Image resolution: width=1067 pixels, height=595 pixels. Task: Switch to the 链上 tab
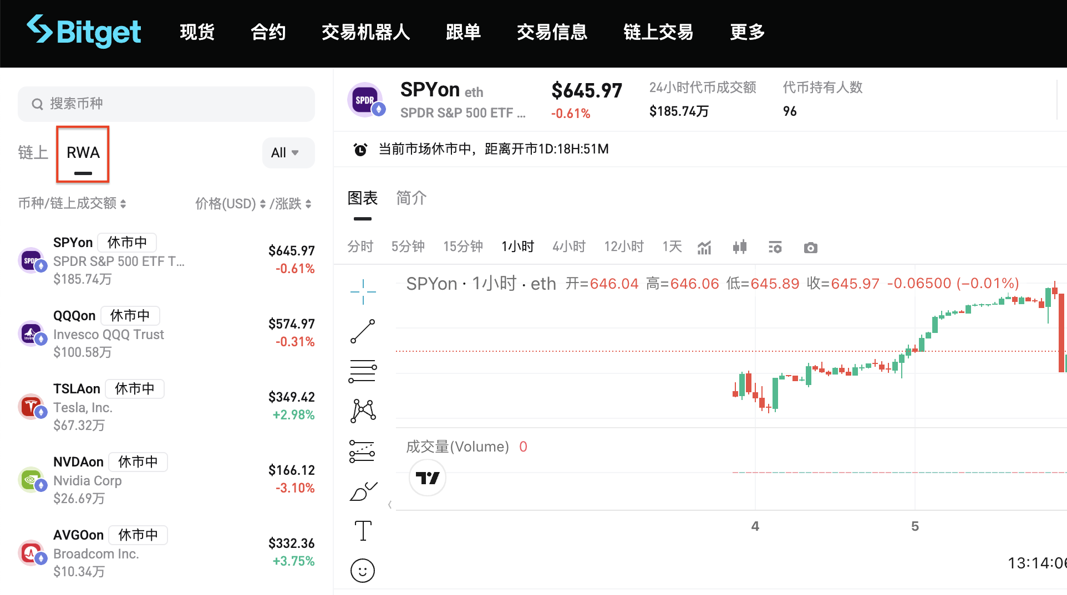[x=33, y=152]
